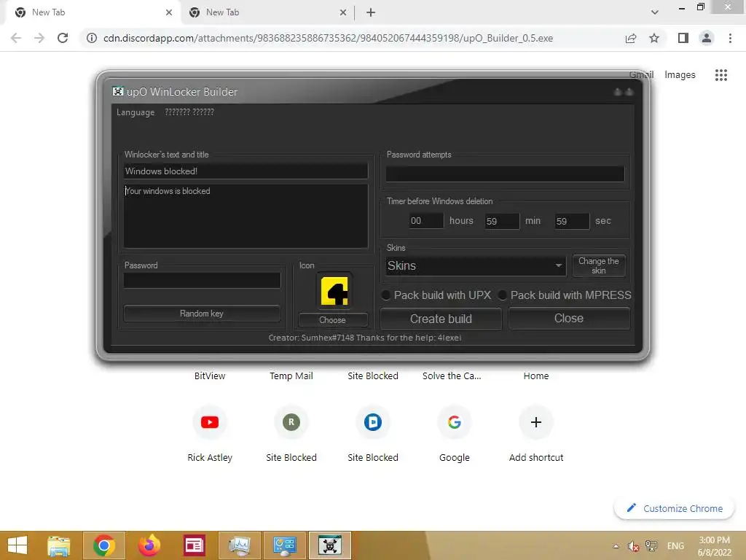This screenshot has width=746, height=560.
Task: Open the Images link
Action: (680, 75)
